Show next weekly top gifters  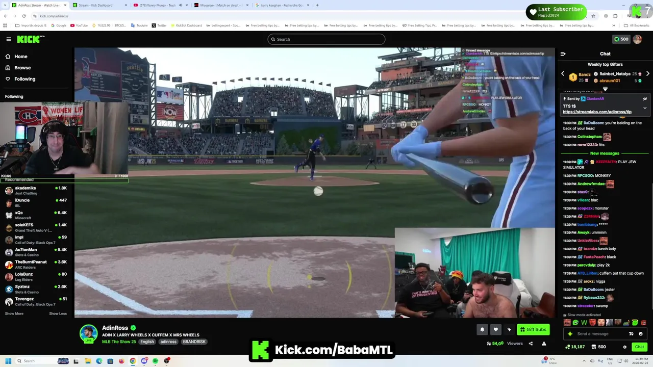click(647, 74)
